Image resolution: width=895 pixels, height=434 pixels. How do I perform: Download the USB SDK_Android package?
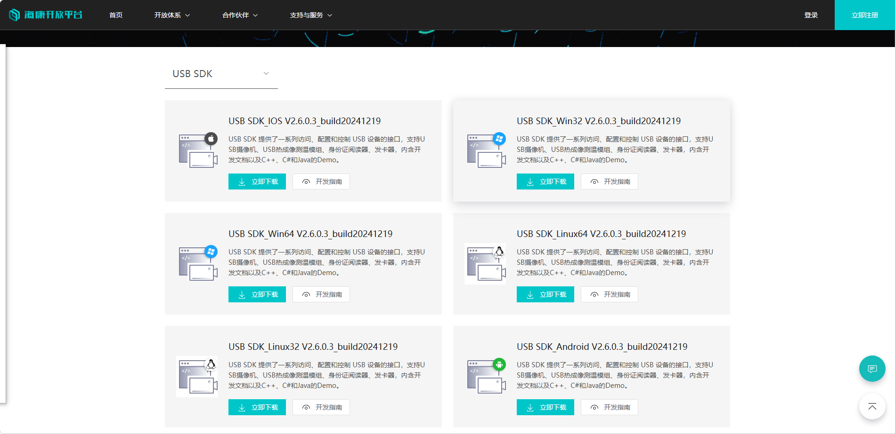pyautogui.click(x=545, y=407)
